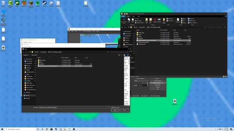Click the taskbar search box
The width and height of the screenshot is (234, 131).
tap(20, 129)
